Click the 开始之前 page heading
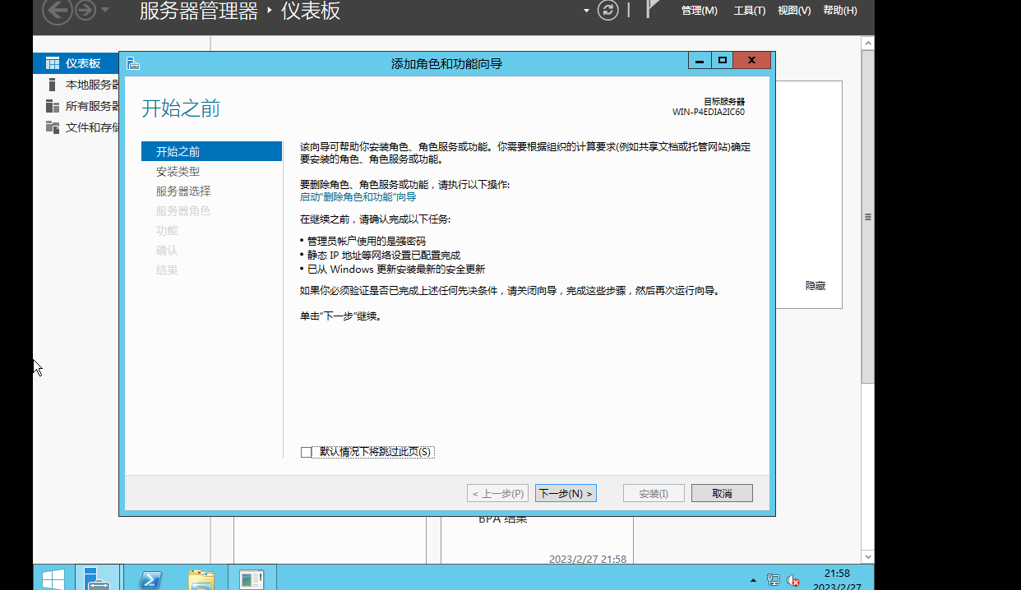The height and width of the screenshot is (590, 1021). [181, 108]
